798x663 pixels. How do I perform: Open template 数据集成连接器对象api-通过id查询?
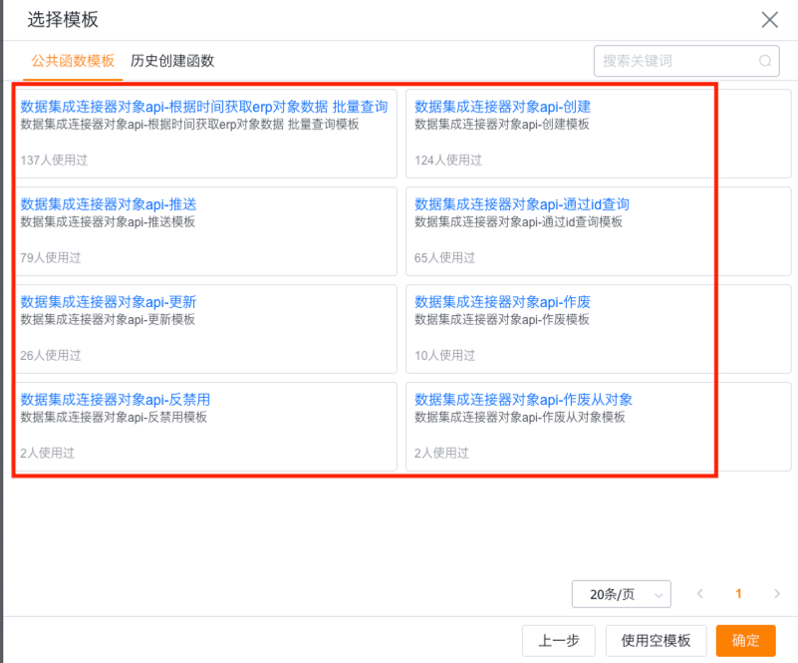(x=522, y=204)
